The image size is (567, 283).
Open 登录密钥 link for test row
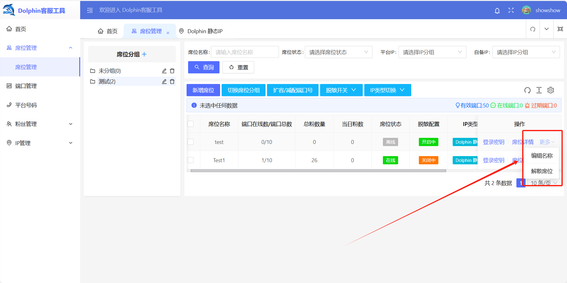click(x=493, y=142)
